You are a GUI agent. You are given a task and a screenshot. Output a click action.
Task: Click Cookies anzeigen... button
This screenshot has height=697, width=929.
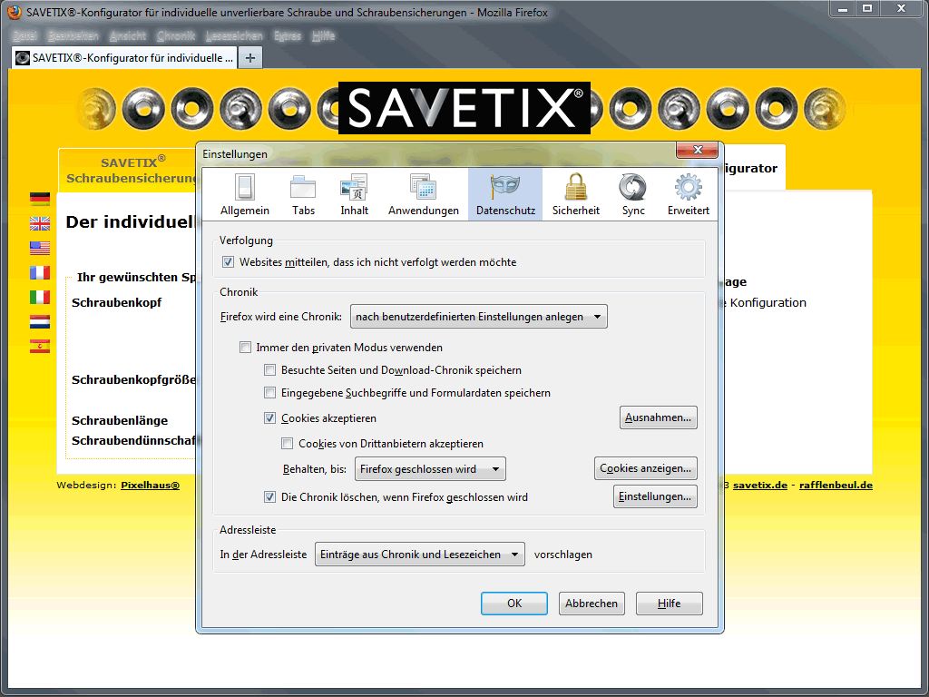[x=645, y=468]
